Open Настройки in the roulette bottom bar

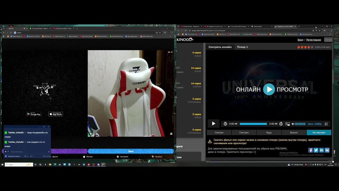point(122,157)
